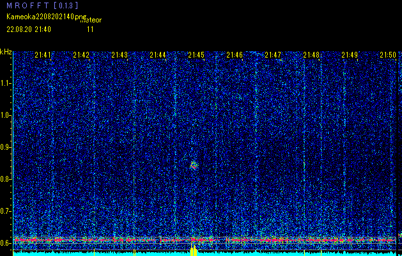Click the meteor label text

pos(91,20)
